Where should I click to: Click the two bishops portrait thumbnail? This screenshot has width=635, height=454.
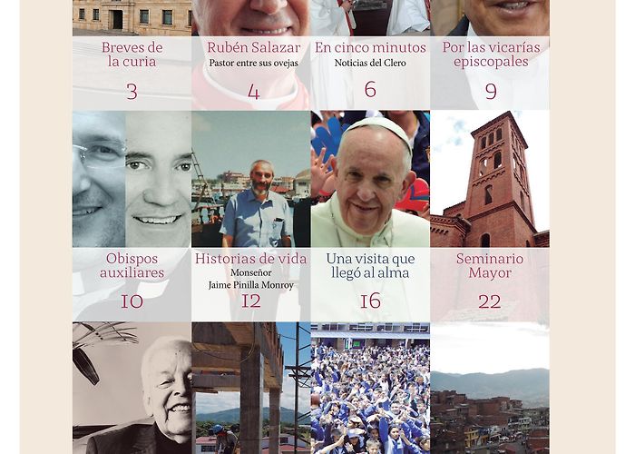(132, 179)
